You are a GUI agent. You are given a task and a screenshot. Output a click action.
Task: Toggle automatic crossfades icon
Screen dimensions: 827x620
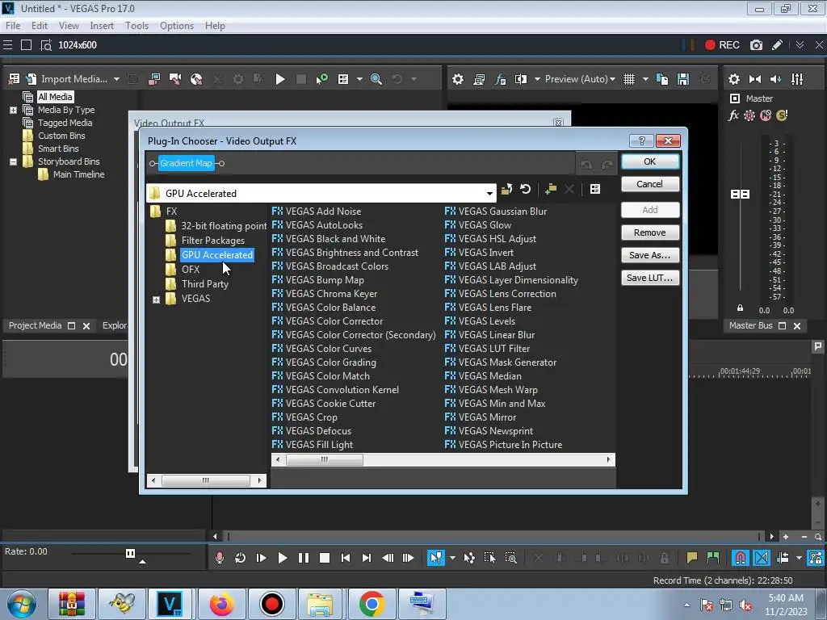tap(762, 558)
